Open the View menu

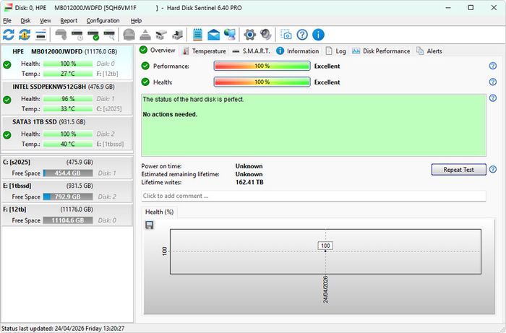(46, 21)
